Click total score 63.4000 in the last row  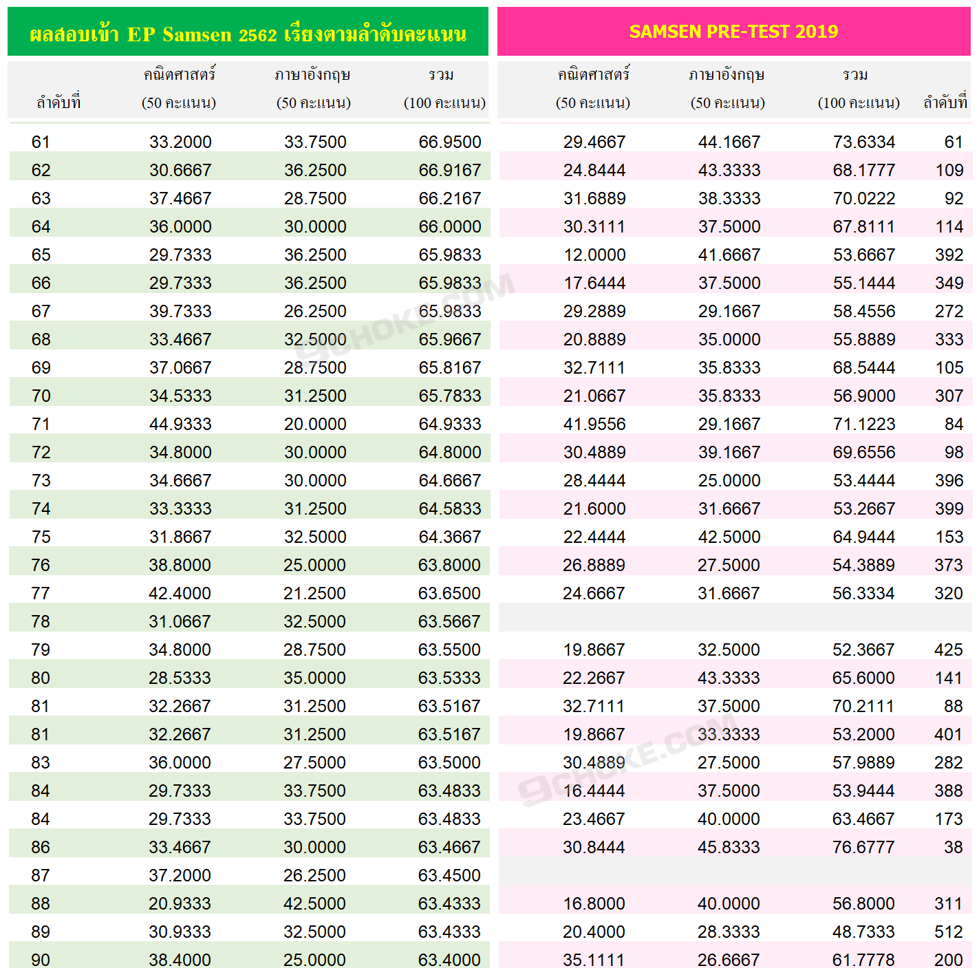449,960
